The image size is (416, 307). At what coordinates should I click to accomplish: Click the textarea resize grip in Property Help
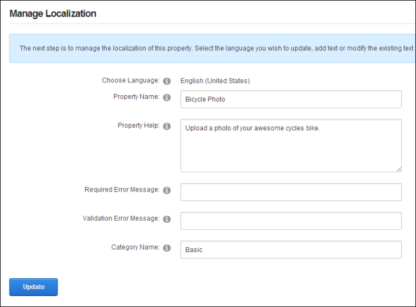(399, 169)
